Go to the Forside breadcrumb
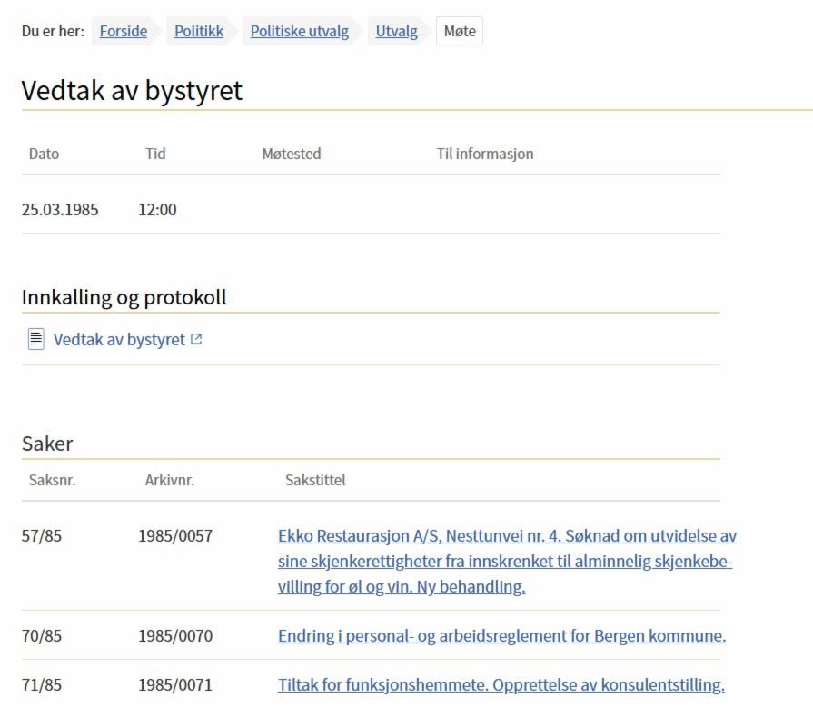Screen dimensions: 813x708 tap(123, 31)
